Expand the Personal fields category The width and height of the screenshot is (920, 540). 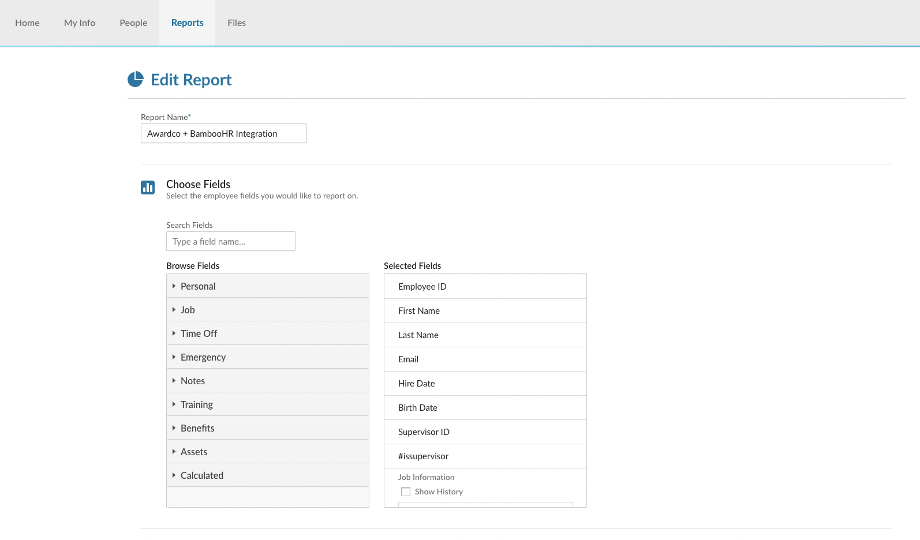click(198, 286)
